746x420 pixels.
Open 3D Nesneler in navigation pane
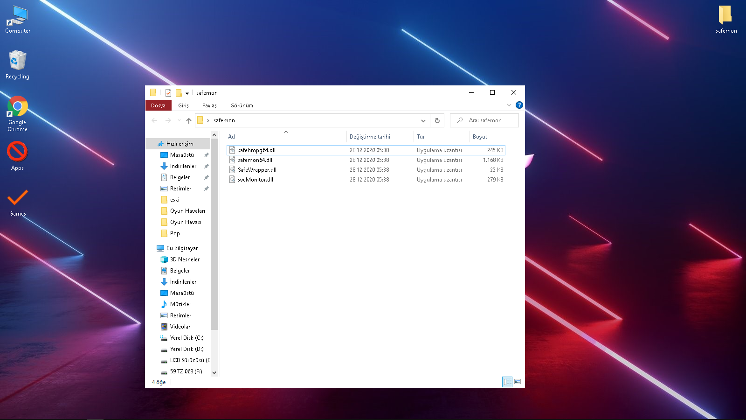pyautogui.click(x=185, y=259)
